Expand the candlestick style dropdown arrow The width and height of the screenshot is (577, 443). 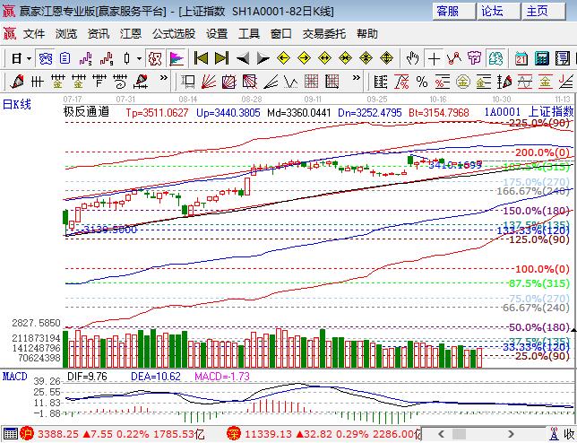(139, 58)
